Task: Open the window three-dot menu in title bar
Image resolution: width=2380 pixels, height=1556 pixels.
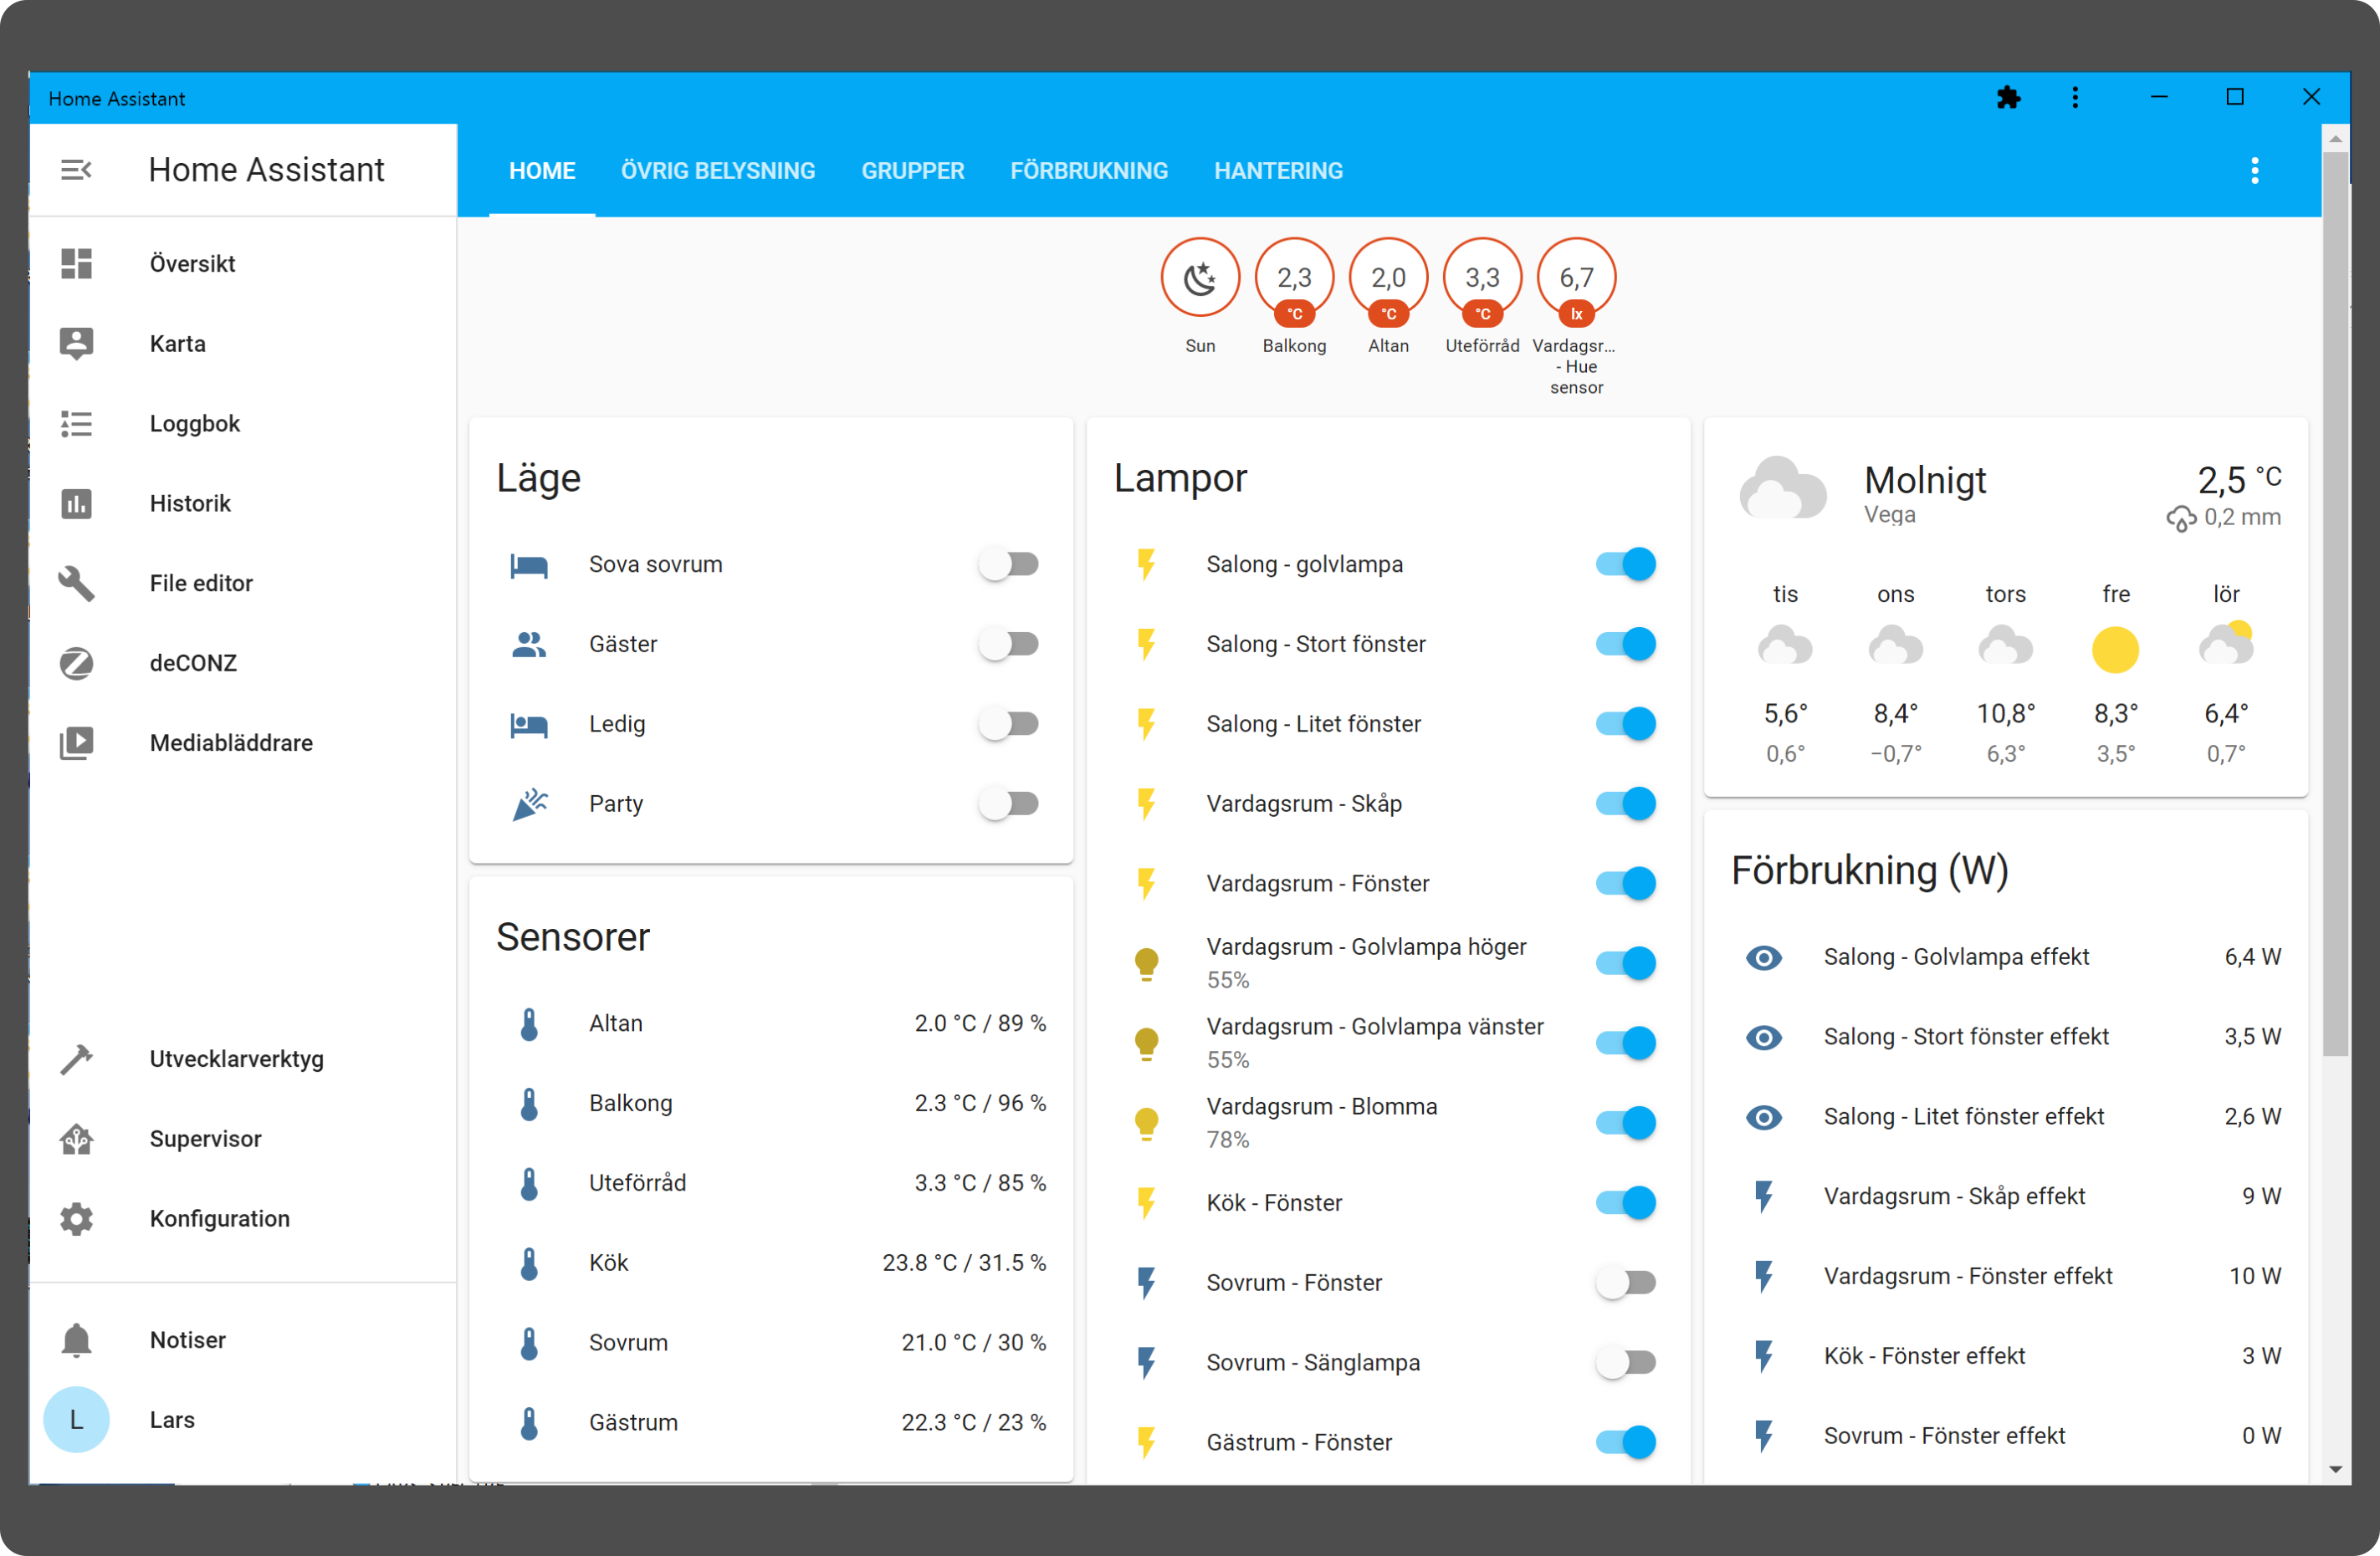Action: [x=2075, y=98]
